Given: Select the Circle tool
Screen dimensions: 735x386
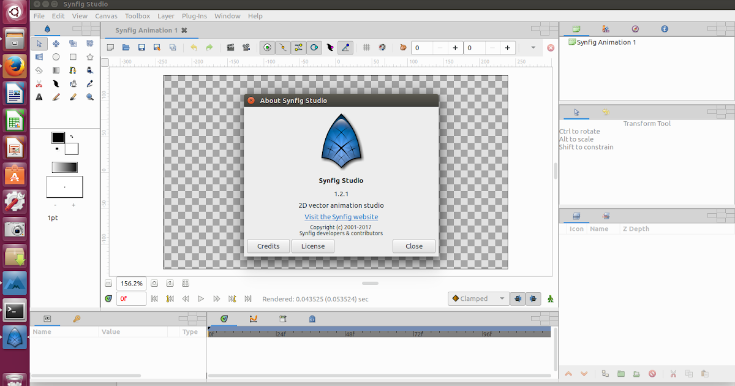Looking at the screenshot, I should [x=56, y=56].
